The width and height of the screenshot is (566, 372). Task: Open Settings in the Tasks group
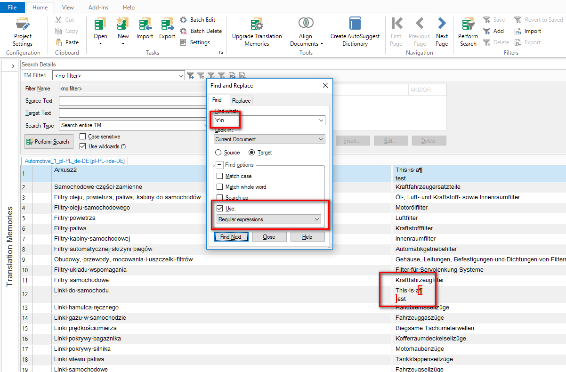point(195,42)
